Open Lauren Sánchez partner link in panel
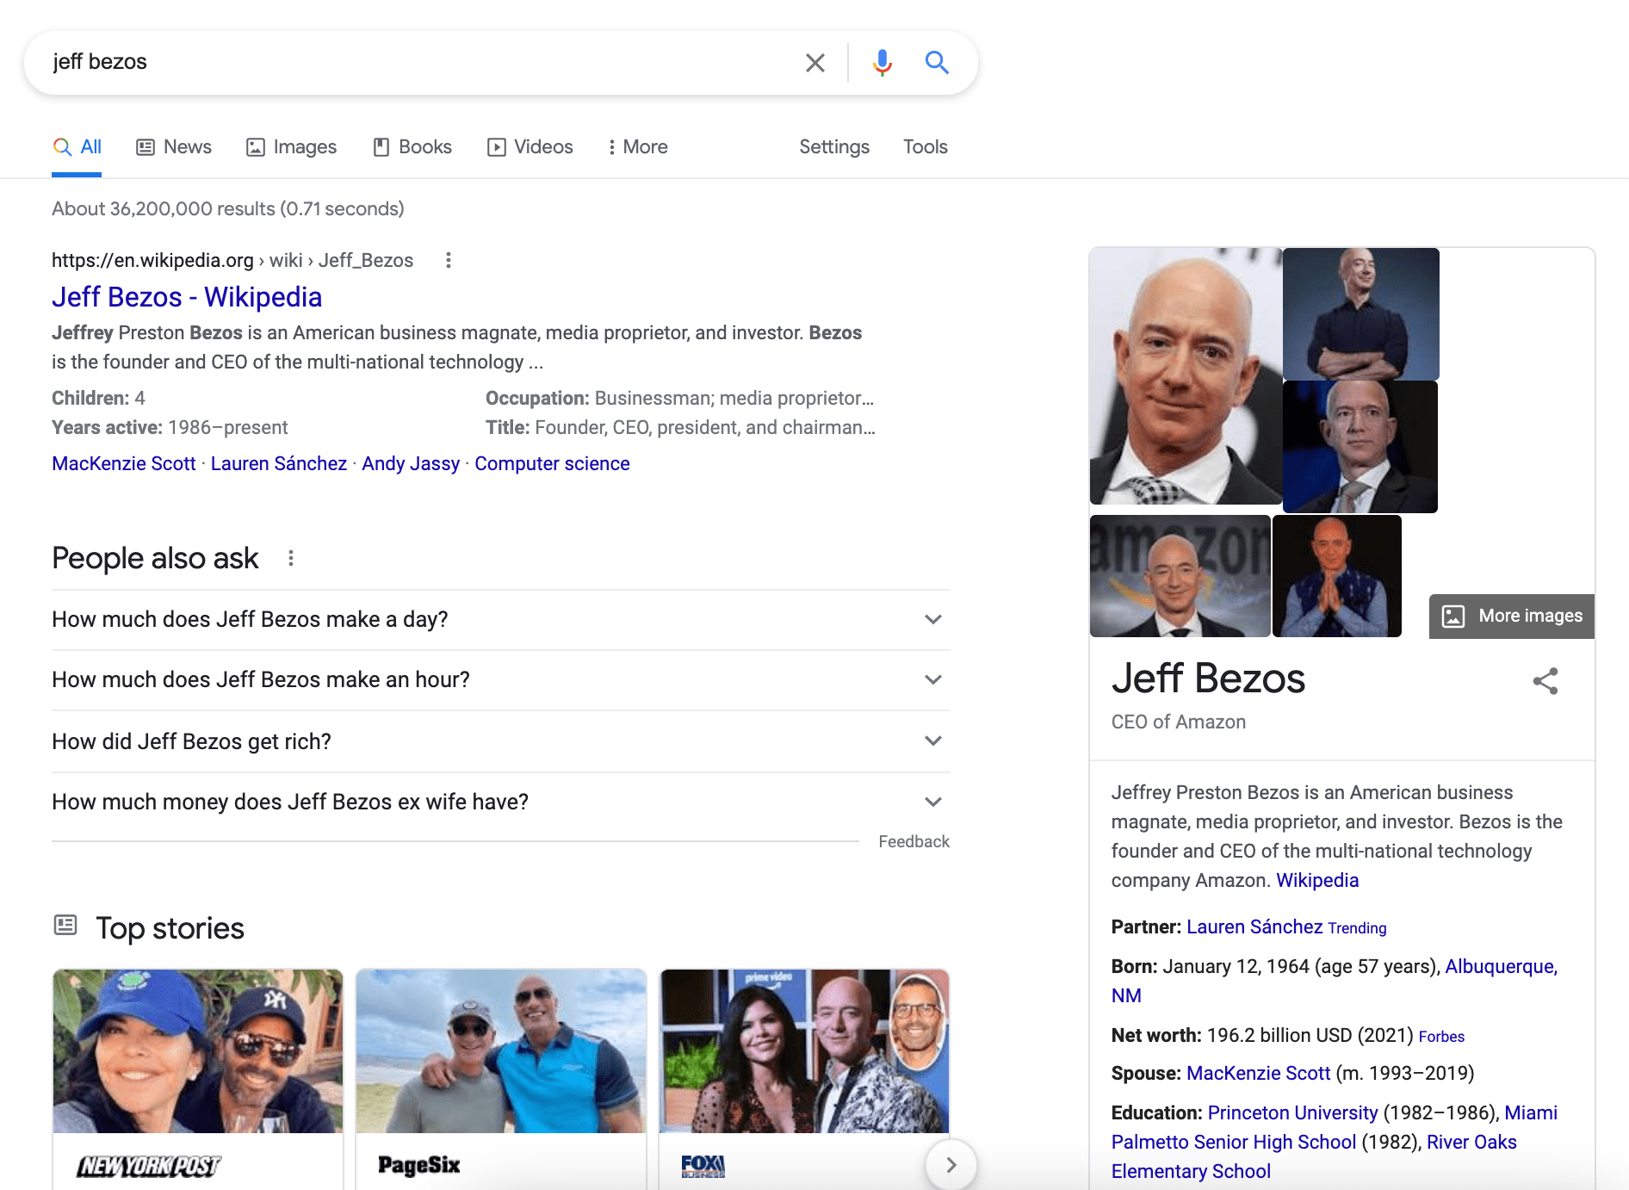1629x1190 pixels. [1254, 927]
